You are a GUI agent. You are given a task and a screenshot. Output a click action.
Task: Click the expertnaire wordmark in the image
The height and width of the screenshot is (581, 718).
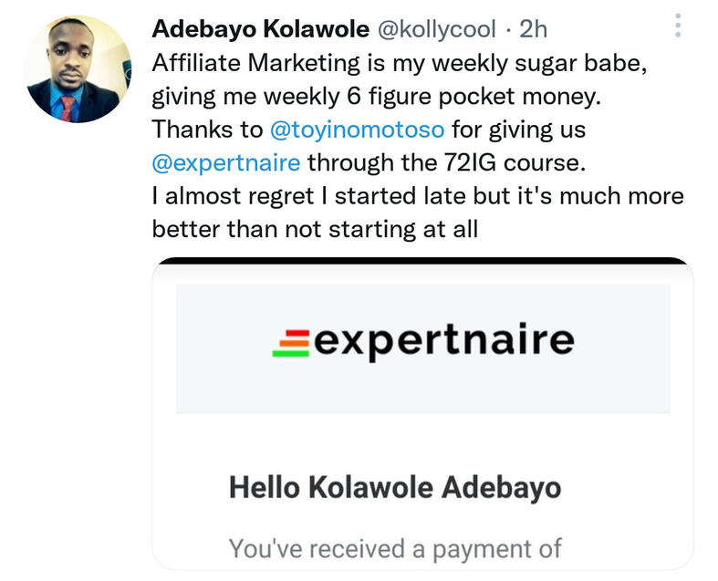443,340
